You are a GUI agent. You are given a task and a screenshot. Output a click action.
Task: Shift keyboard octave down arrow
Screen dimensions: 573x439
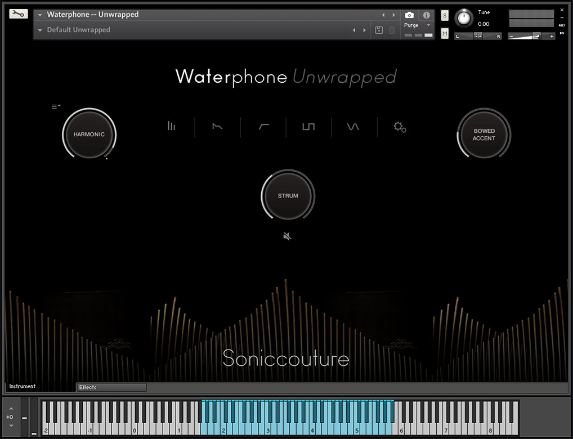tap(11, 425)
